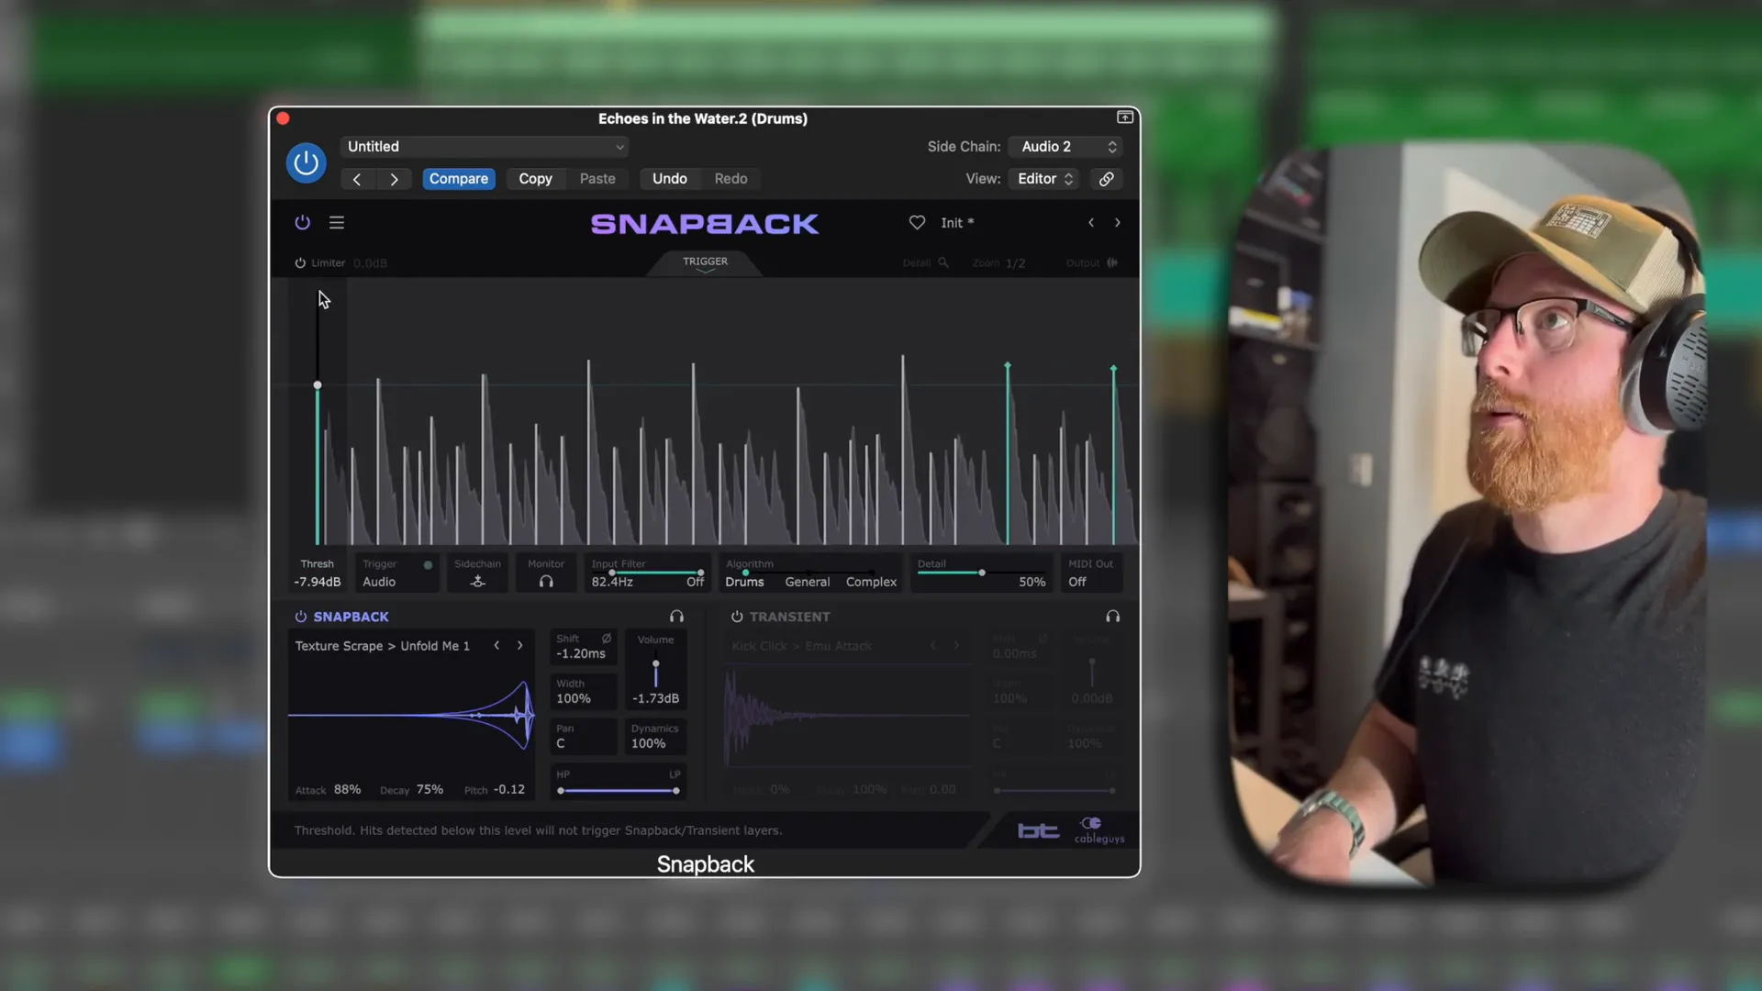The width and height of the screenshot is (1762, 991).
Task: Solo the Snapback layer headphones icon
Action: (676, 617)
